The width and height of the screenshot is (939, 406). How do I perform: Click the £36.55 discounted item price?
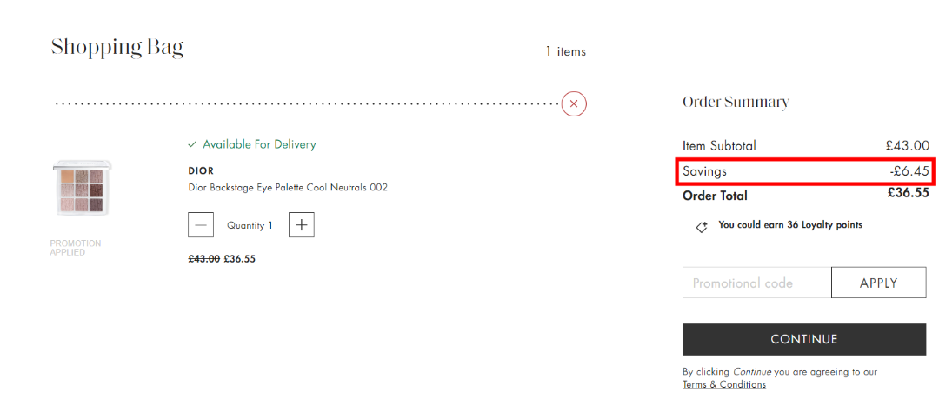coord(240,259)
